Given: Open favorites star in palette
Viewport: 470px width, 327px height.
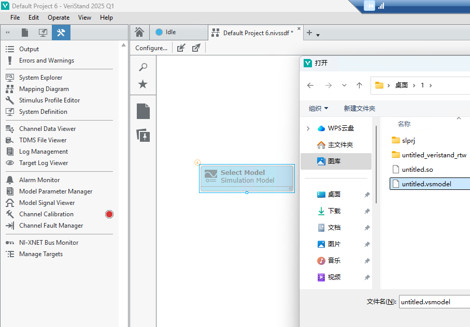Looking at the screenshot, I should coord(143,84).
